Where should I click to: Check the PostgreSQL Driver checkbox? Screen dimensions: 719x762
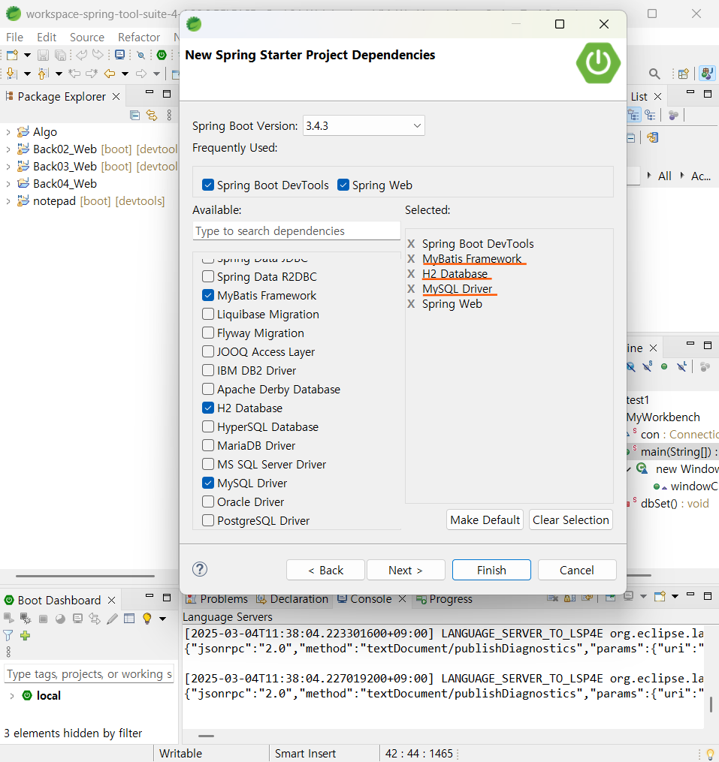tap(207, 520)
